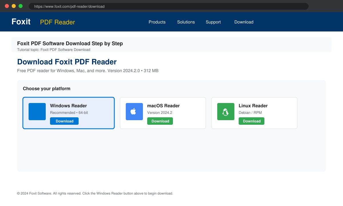Click the 'Recommended • 64-bit' text

69,113
